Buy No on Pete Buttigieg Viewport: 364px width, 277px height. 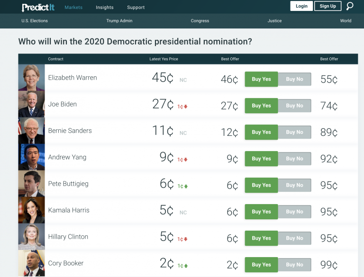click(x=295, y=185)
